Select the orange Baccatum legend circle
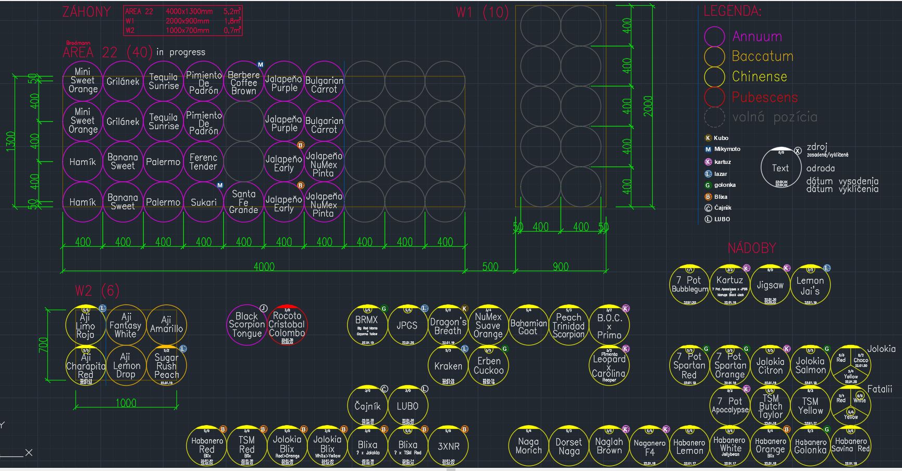Image resolution: width=902 pixels, height=471 pixels. [x=714, y=56]
